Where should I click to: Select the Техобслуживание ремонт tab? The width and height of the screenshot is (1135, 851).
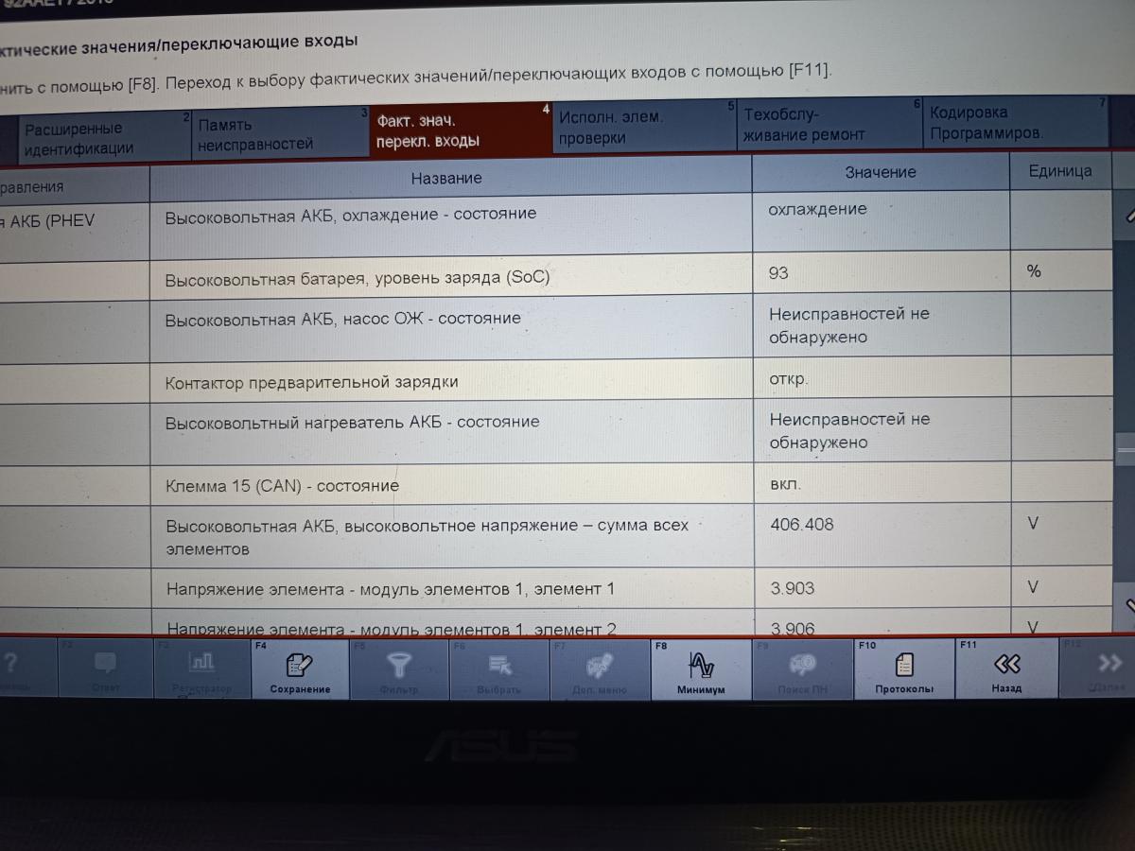point(823,125)
